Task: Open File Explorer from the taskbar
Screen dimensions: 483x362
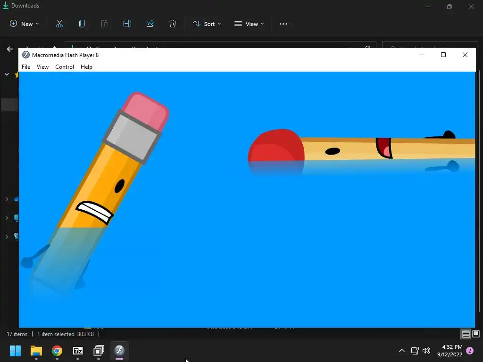Action: [x=36, y=351]
